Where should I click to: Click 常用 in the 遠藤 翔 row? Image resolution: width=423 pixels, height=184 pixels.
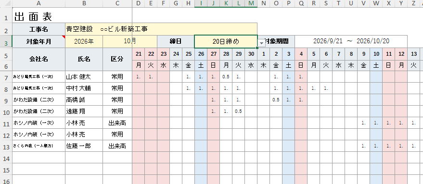click(x=117, y=111)
